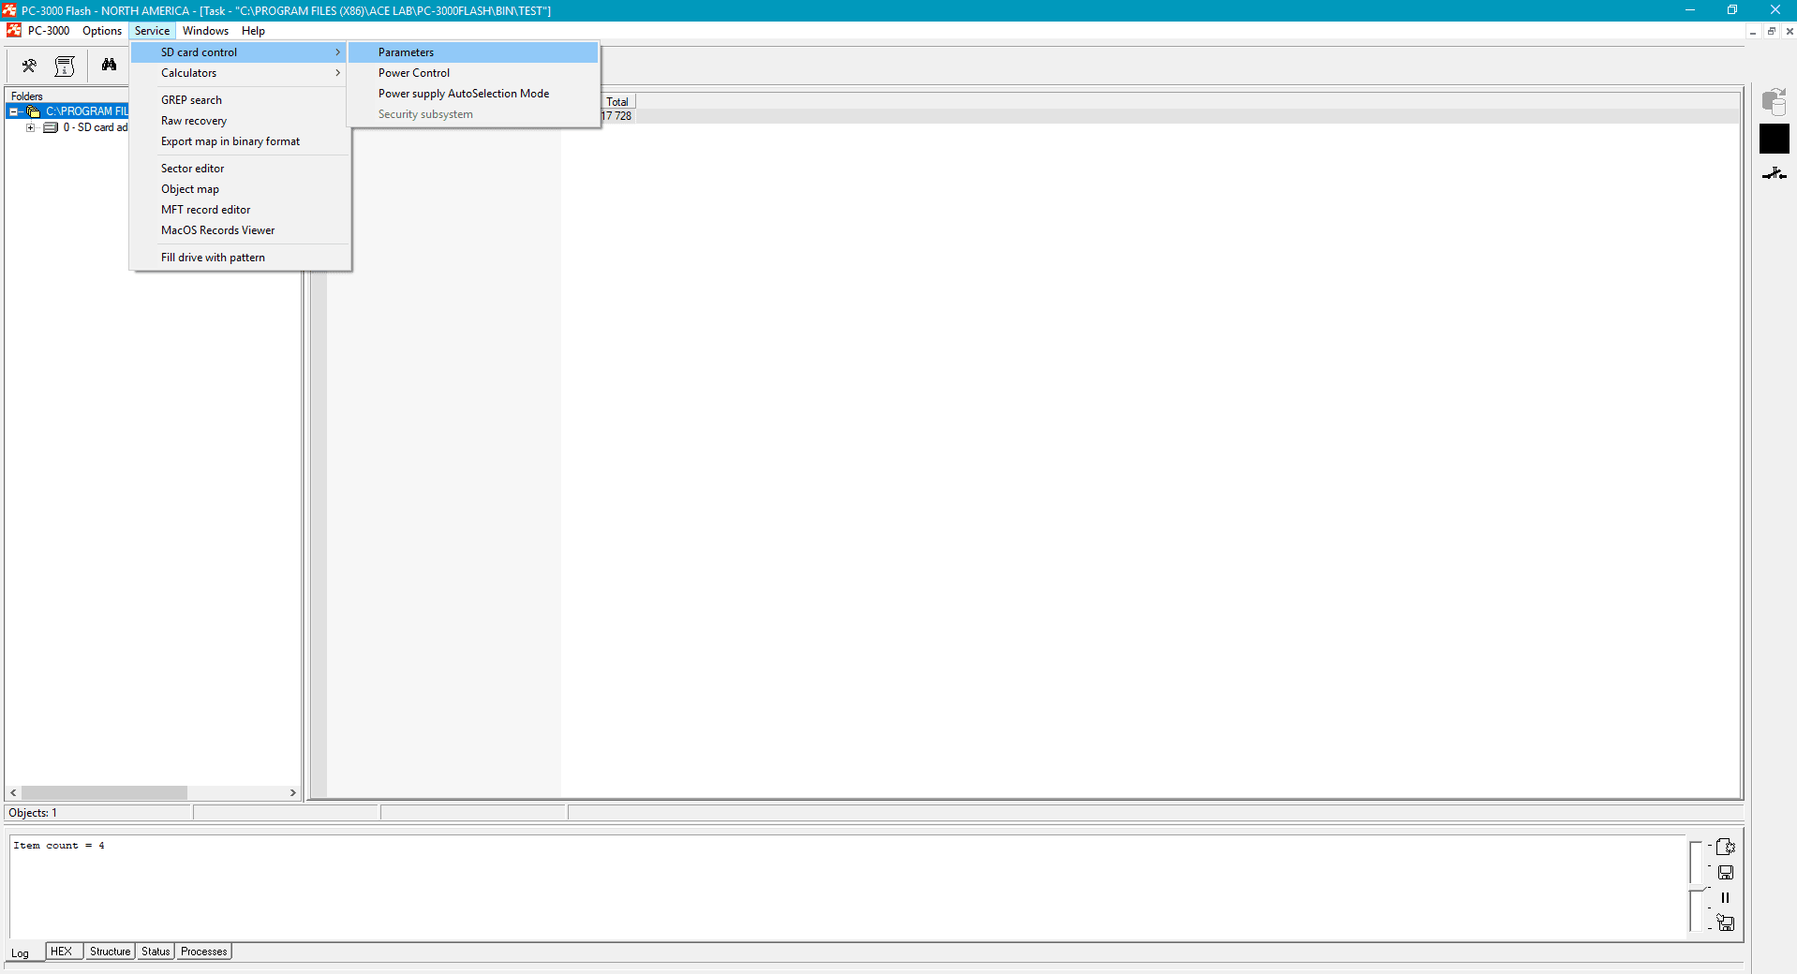Click the binoculars search toolbar icon
1797x974 pixels.
[x=109, y=66]
